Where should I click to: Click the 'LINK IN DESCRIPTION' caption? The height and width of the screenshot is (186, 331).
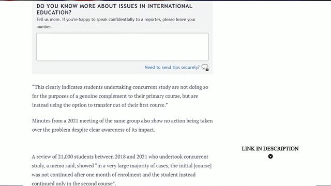270,148
